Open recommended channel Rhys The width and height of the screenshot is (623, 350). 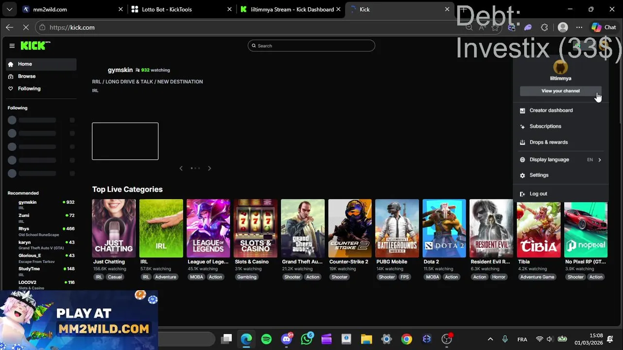click(41, 231)
